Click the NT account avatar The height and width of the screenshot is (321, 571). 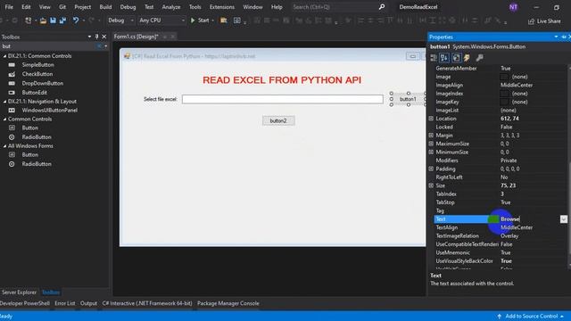[513, 7]
